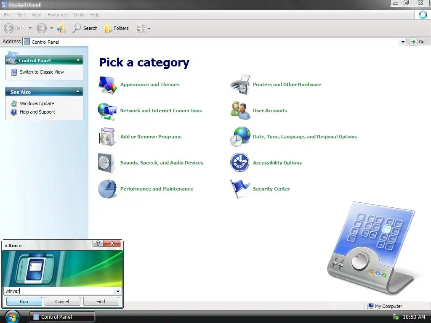The image size is (431, 323).
Task: Open the View menu
Action: 36,15
